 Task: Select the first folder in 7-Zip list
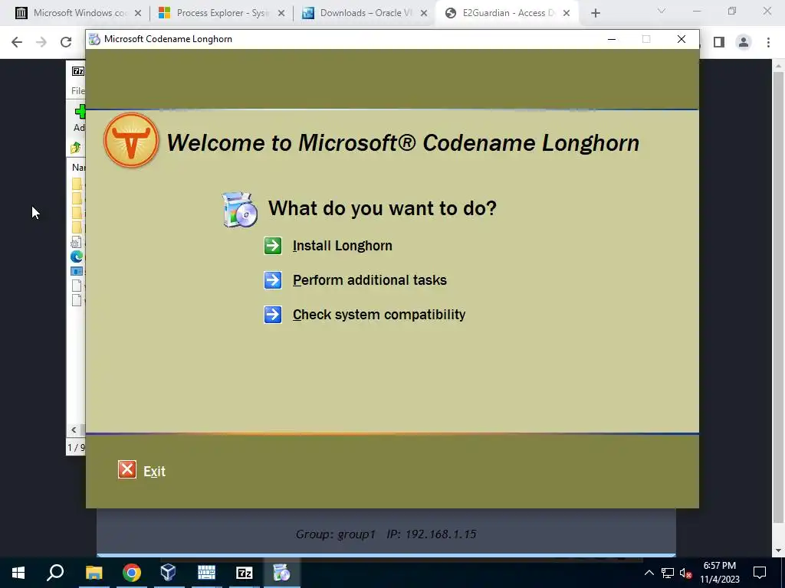point(77,184)
